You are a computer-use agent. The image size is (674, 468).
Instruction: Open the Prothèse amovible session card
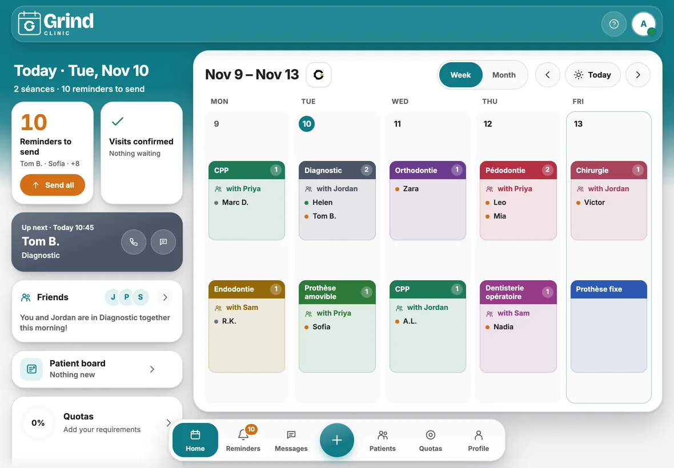click(337, 326)
